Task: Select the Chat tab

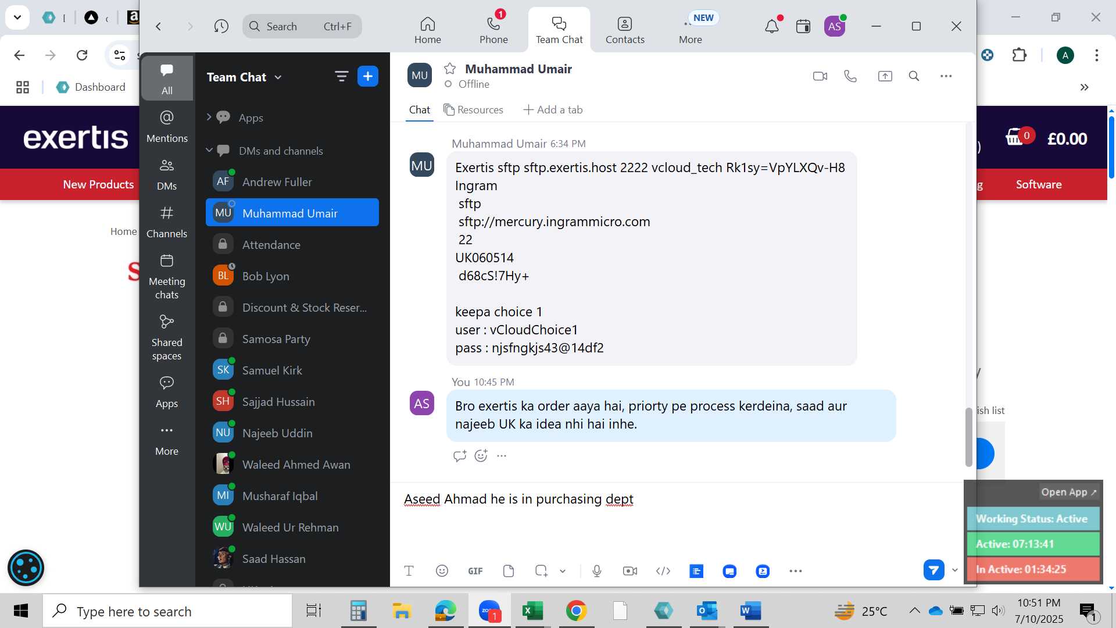Action: [x=419, y=110]
